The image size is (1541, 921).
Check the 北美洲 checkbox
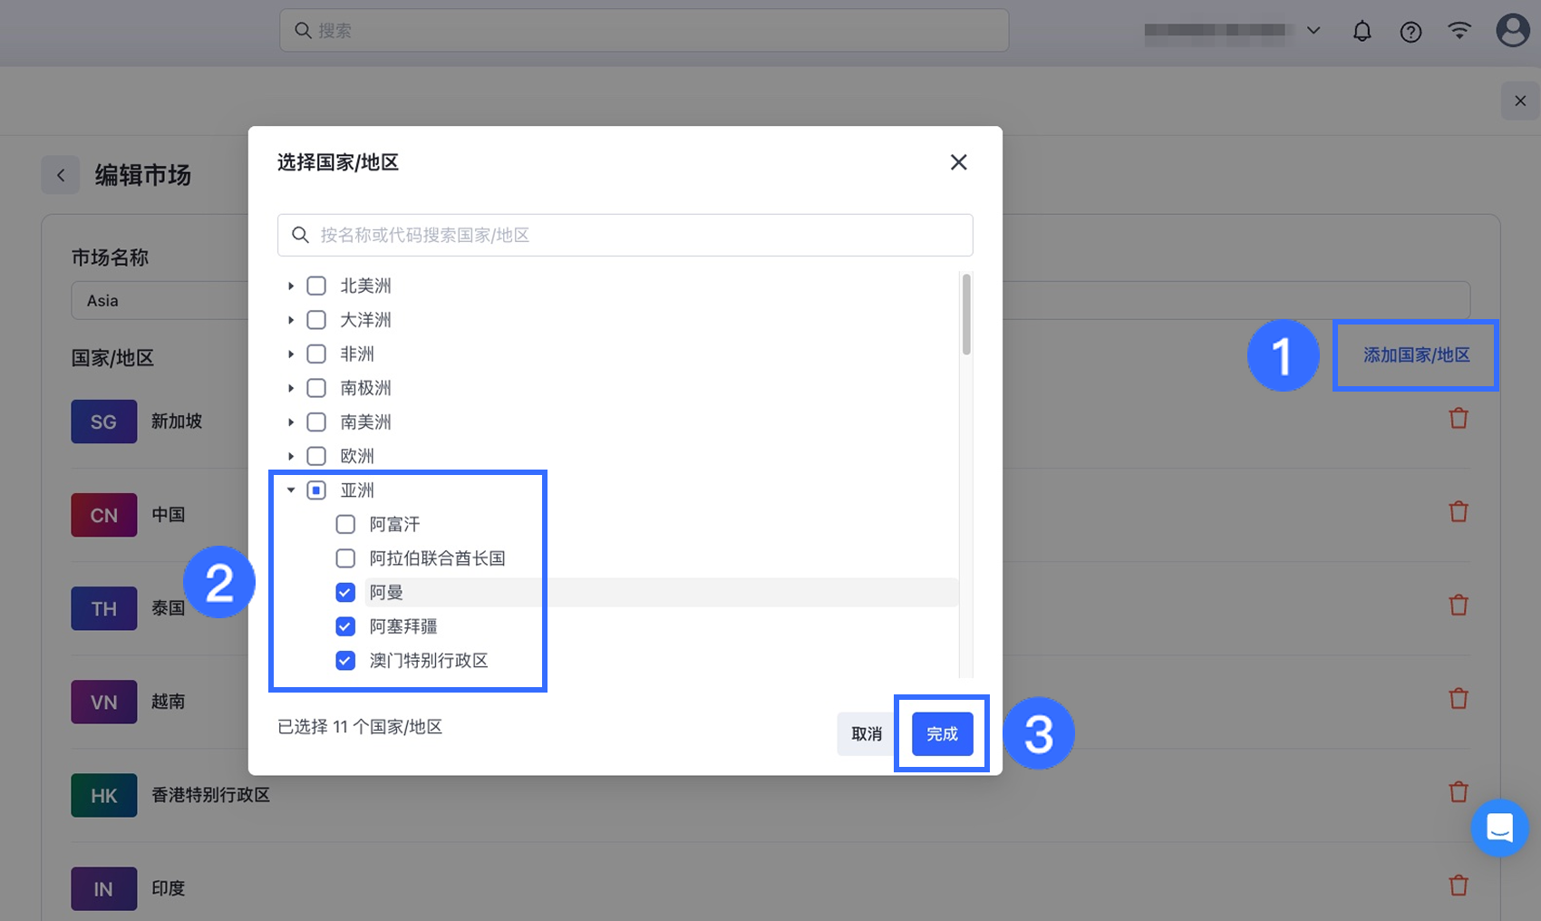[x=316, y=286]
